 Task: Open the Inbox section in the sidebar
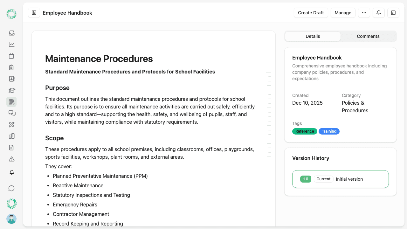[11, 33]
